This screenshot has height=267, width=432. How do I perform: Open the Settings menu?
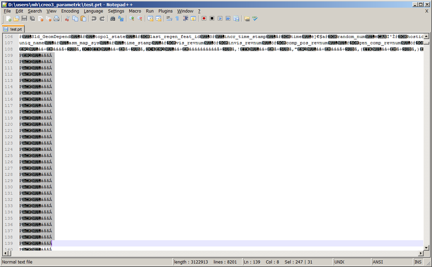[116, 11]
